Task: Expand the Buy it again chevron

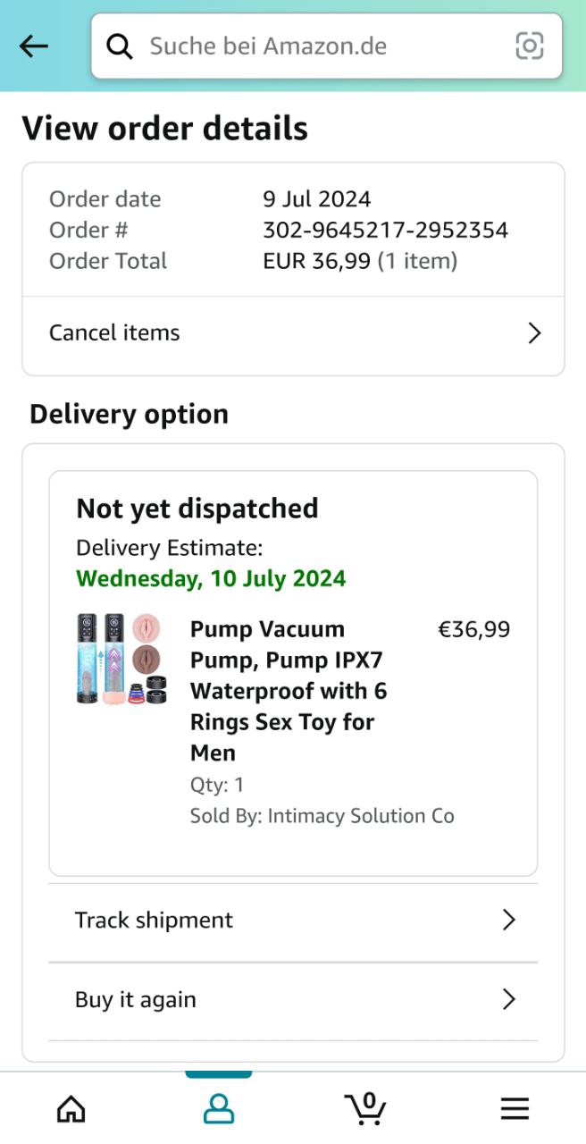Action: point(508,999)
